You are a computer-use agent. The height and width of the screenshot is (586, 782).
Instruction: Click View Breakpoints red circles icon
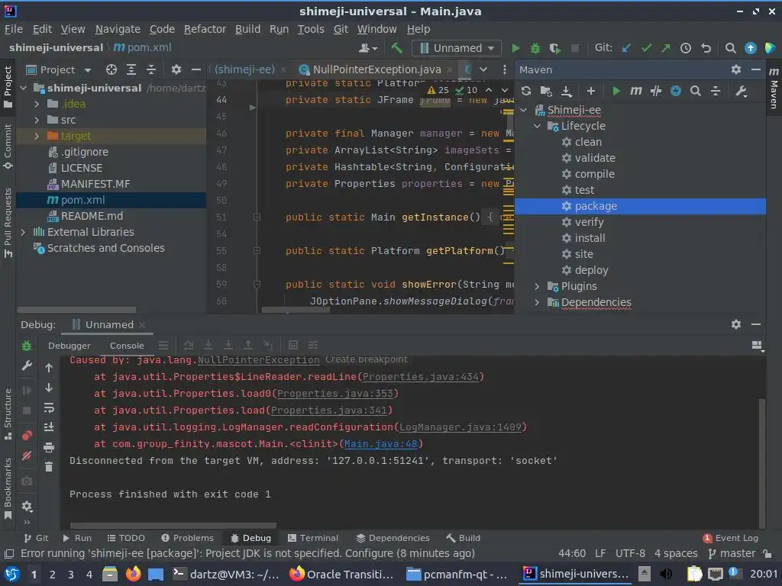click(x=27, y=436)
